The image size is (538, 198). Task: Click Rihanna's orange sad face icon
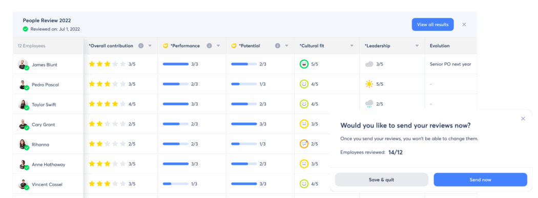[304, 144]
